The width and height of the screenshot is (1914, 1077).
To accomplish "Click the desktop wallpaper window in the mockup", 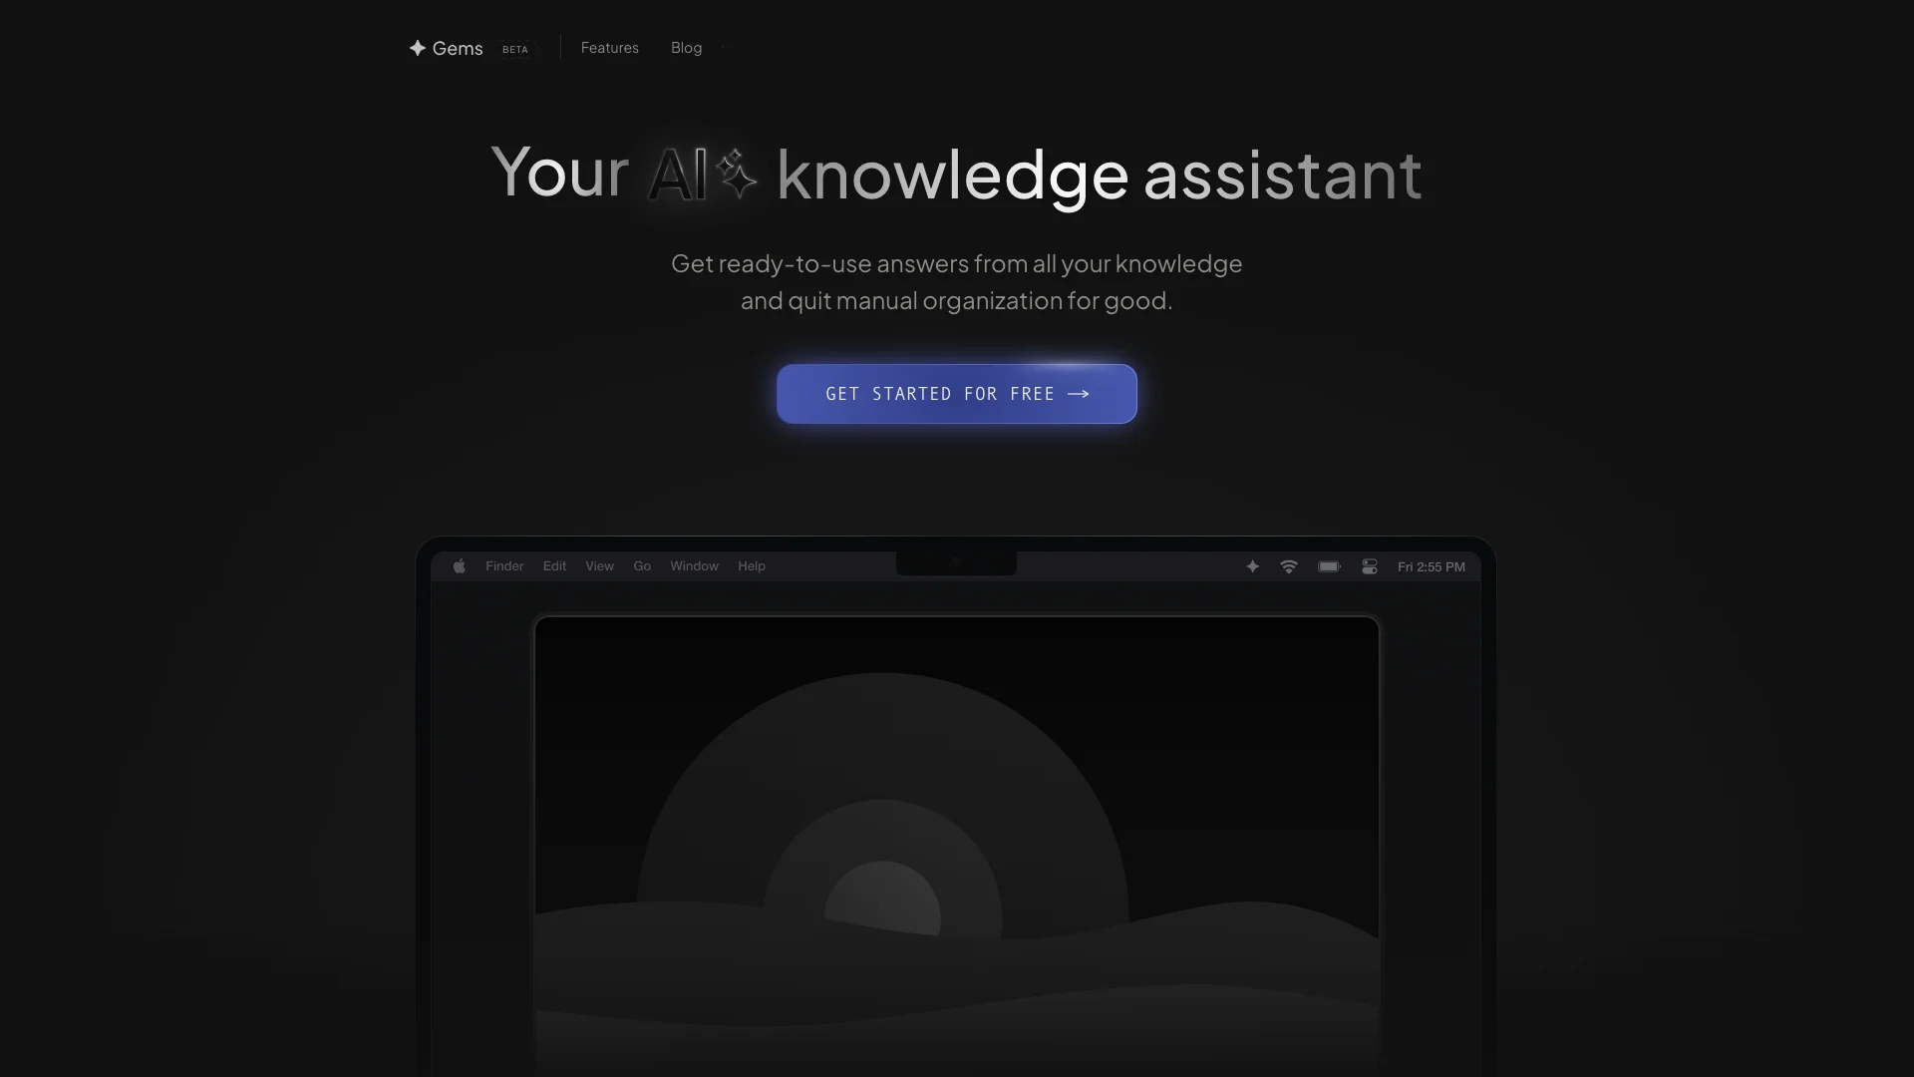I will pos(957,846).
